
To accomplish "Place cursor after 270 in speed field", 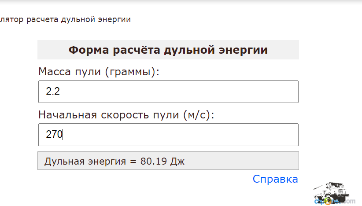I will [x=63, y=135].
